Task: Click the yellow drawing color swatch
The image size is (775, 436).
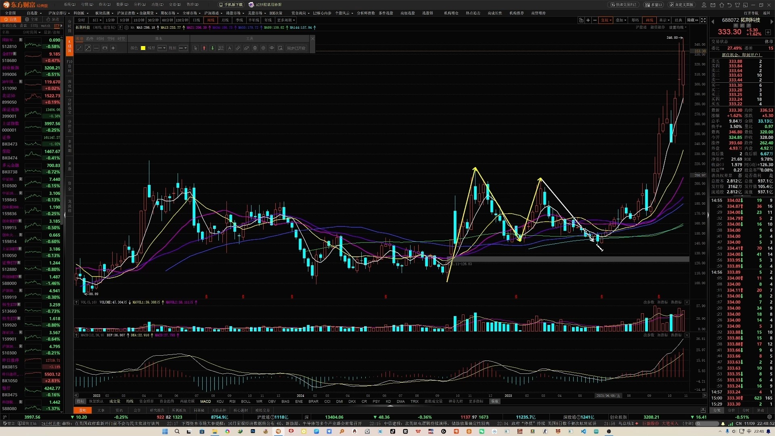Action: (143, 48)
